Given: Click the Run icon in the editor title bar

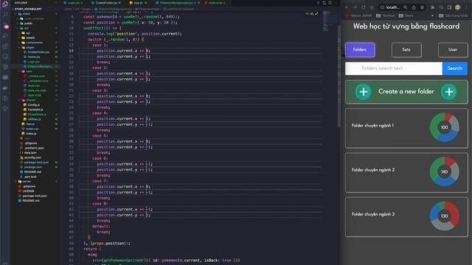Looking at the screenshot, I should [x=318, y=3].
